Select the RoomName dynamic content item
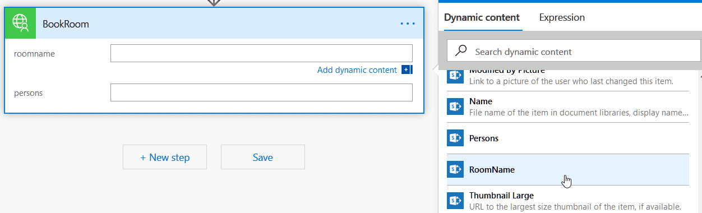 coord(568,169)
